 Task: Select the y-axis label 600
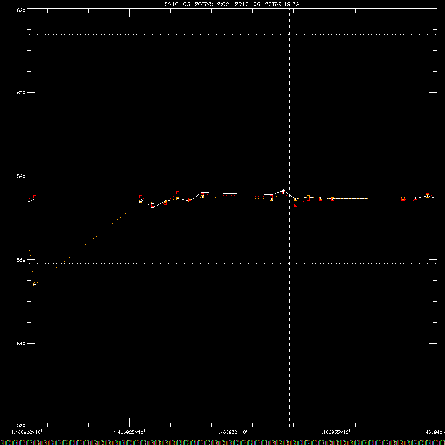coord(21,93)
